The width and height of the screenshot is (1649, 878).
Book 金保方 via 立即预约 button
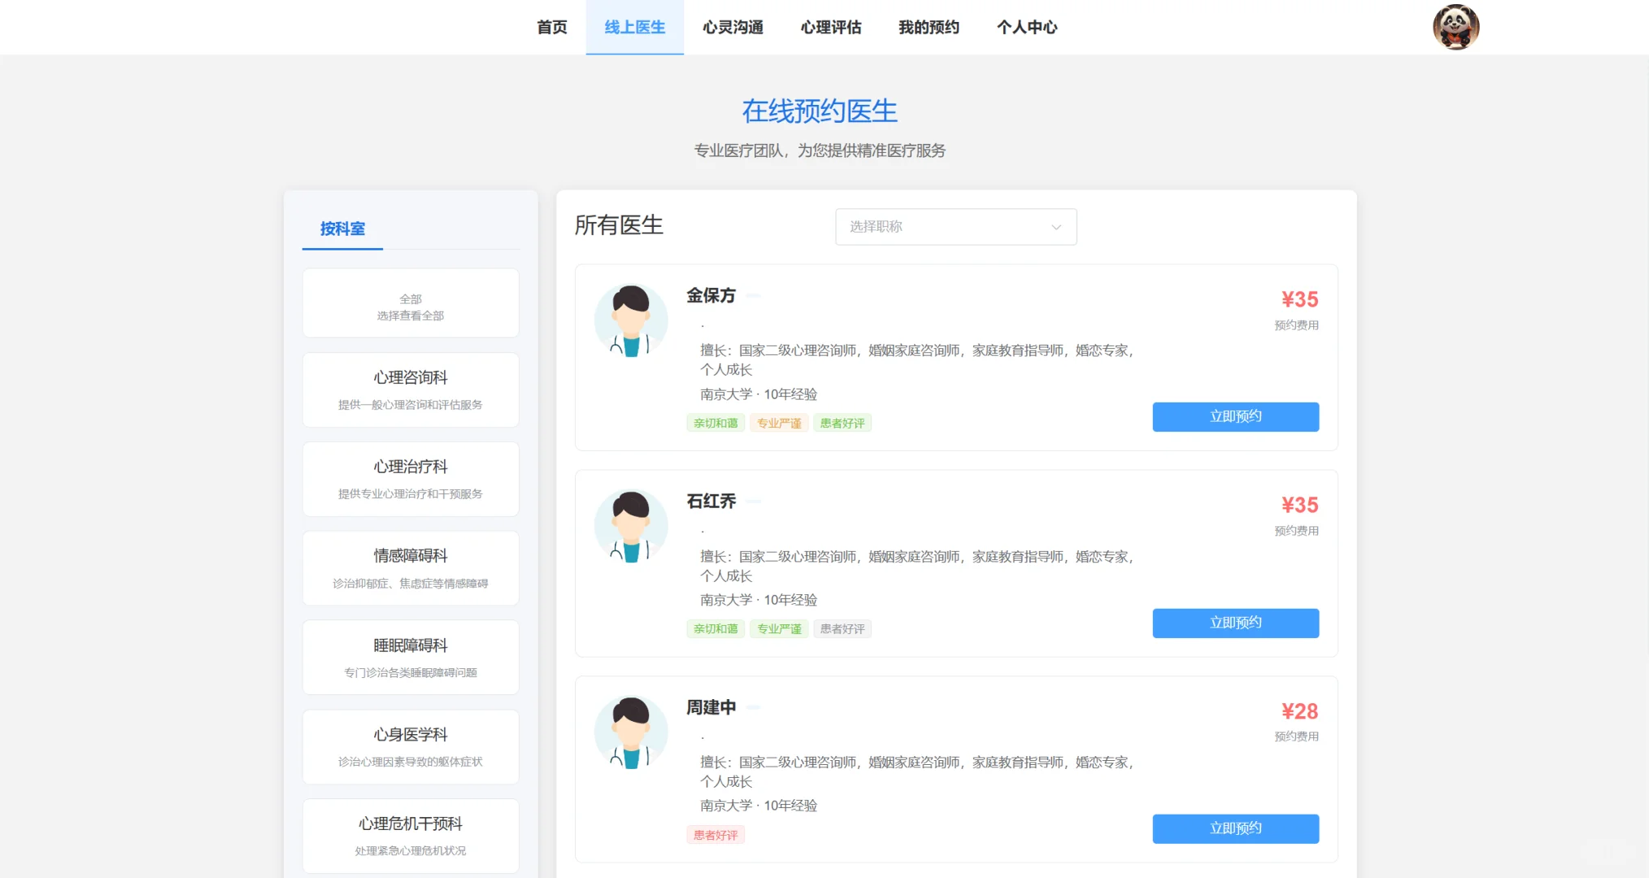1235,416
